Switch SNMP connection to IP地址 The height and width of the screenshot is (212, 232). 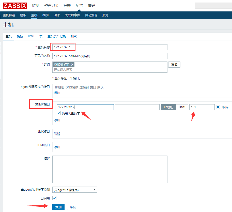point(168,107)
